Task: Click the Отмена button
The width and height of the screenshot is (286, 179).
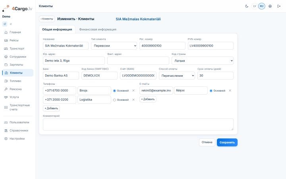Action: coord(207,142)
